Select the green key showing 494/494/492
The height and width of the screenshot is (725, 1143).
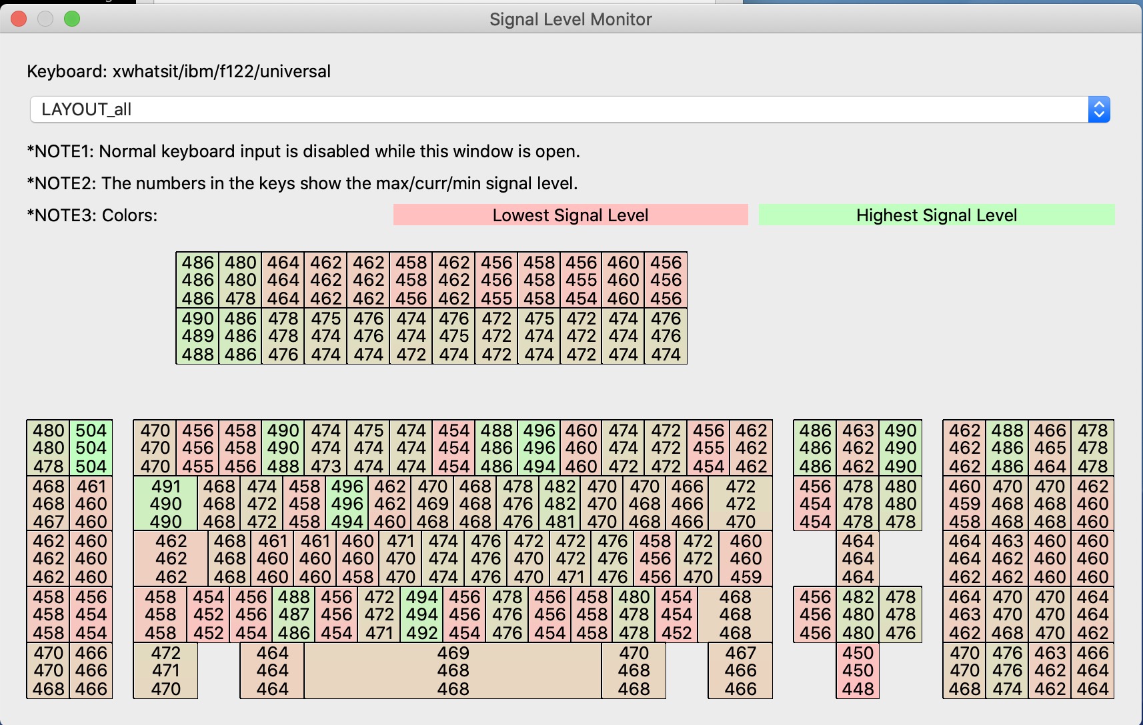(x=421, y=614)
